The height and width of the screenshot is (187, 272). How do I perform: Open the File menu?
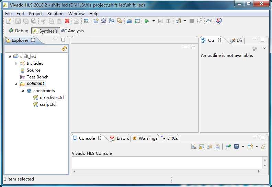tap(8, 13)
